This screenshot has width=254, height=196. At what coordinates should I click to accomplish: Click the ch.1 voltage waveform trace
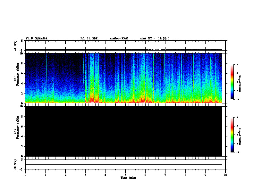[x=124, y=50]
